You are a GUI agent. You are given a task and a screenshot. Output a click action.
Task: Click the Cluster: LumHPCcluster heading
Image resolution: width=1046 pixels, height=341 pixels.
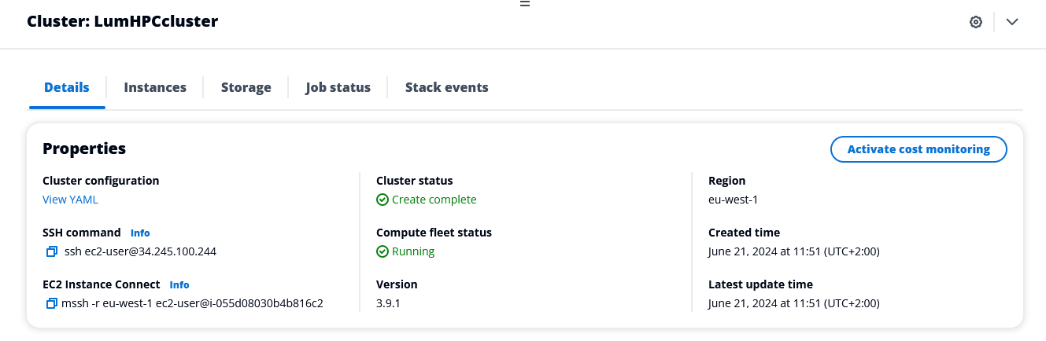coord(123,22)
